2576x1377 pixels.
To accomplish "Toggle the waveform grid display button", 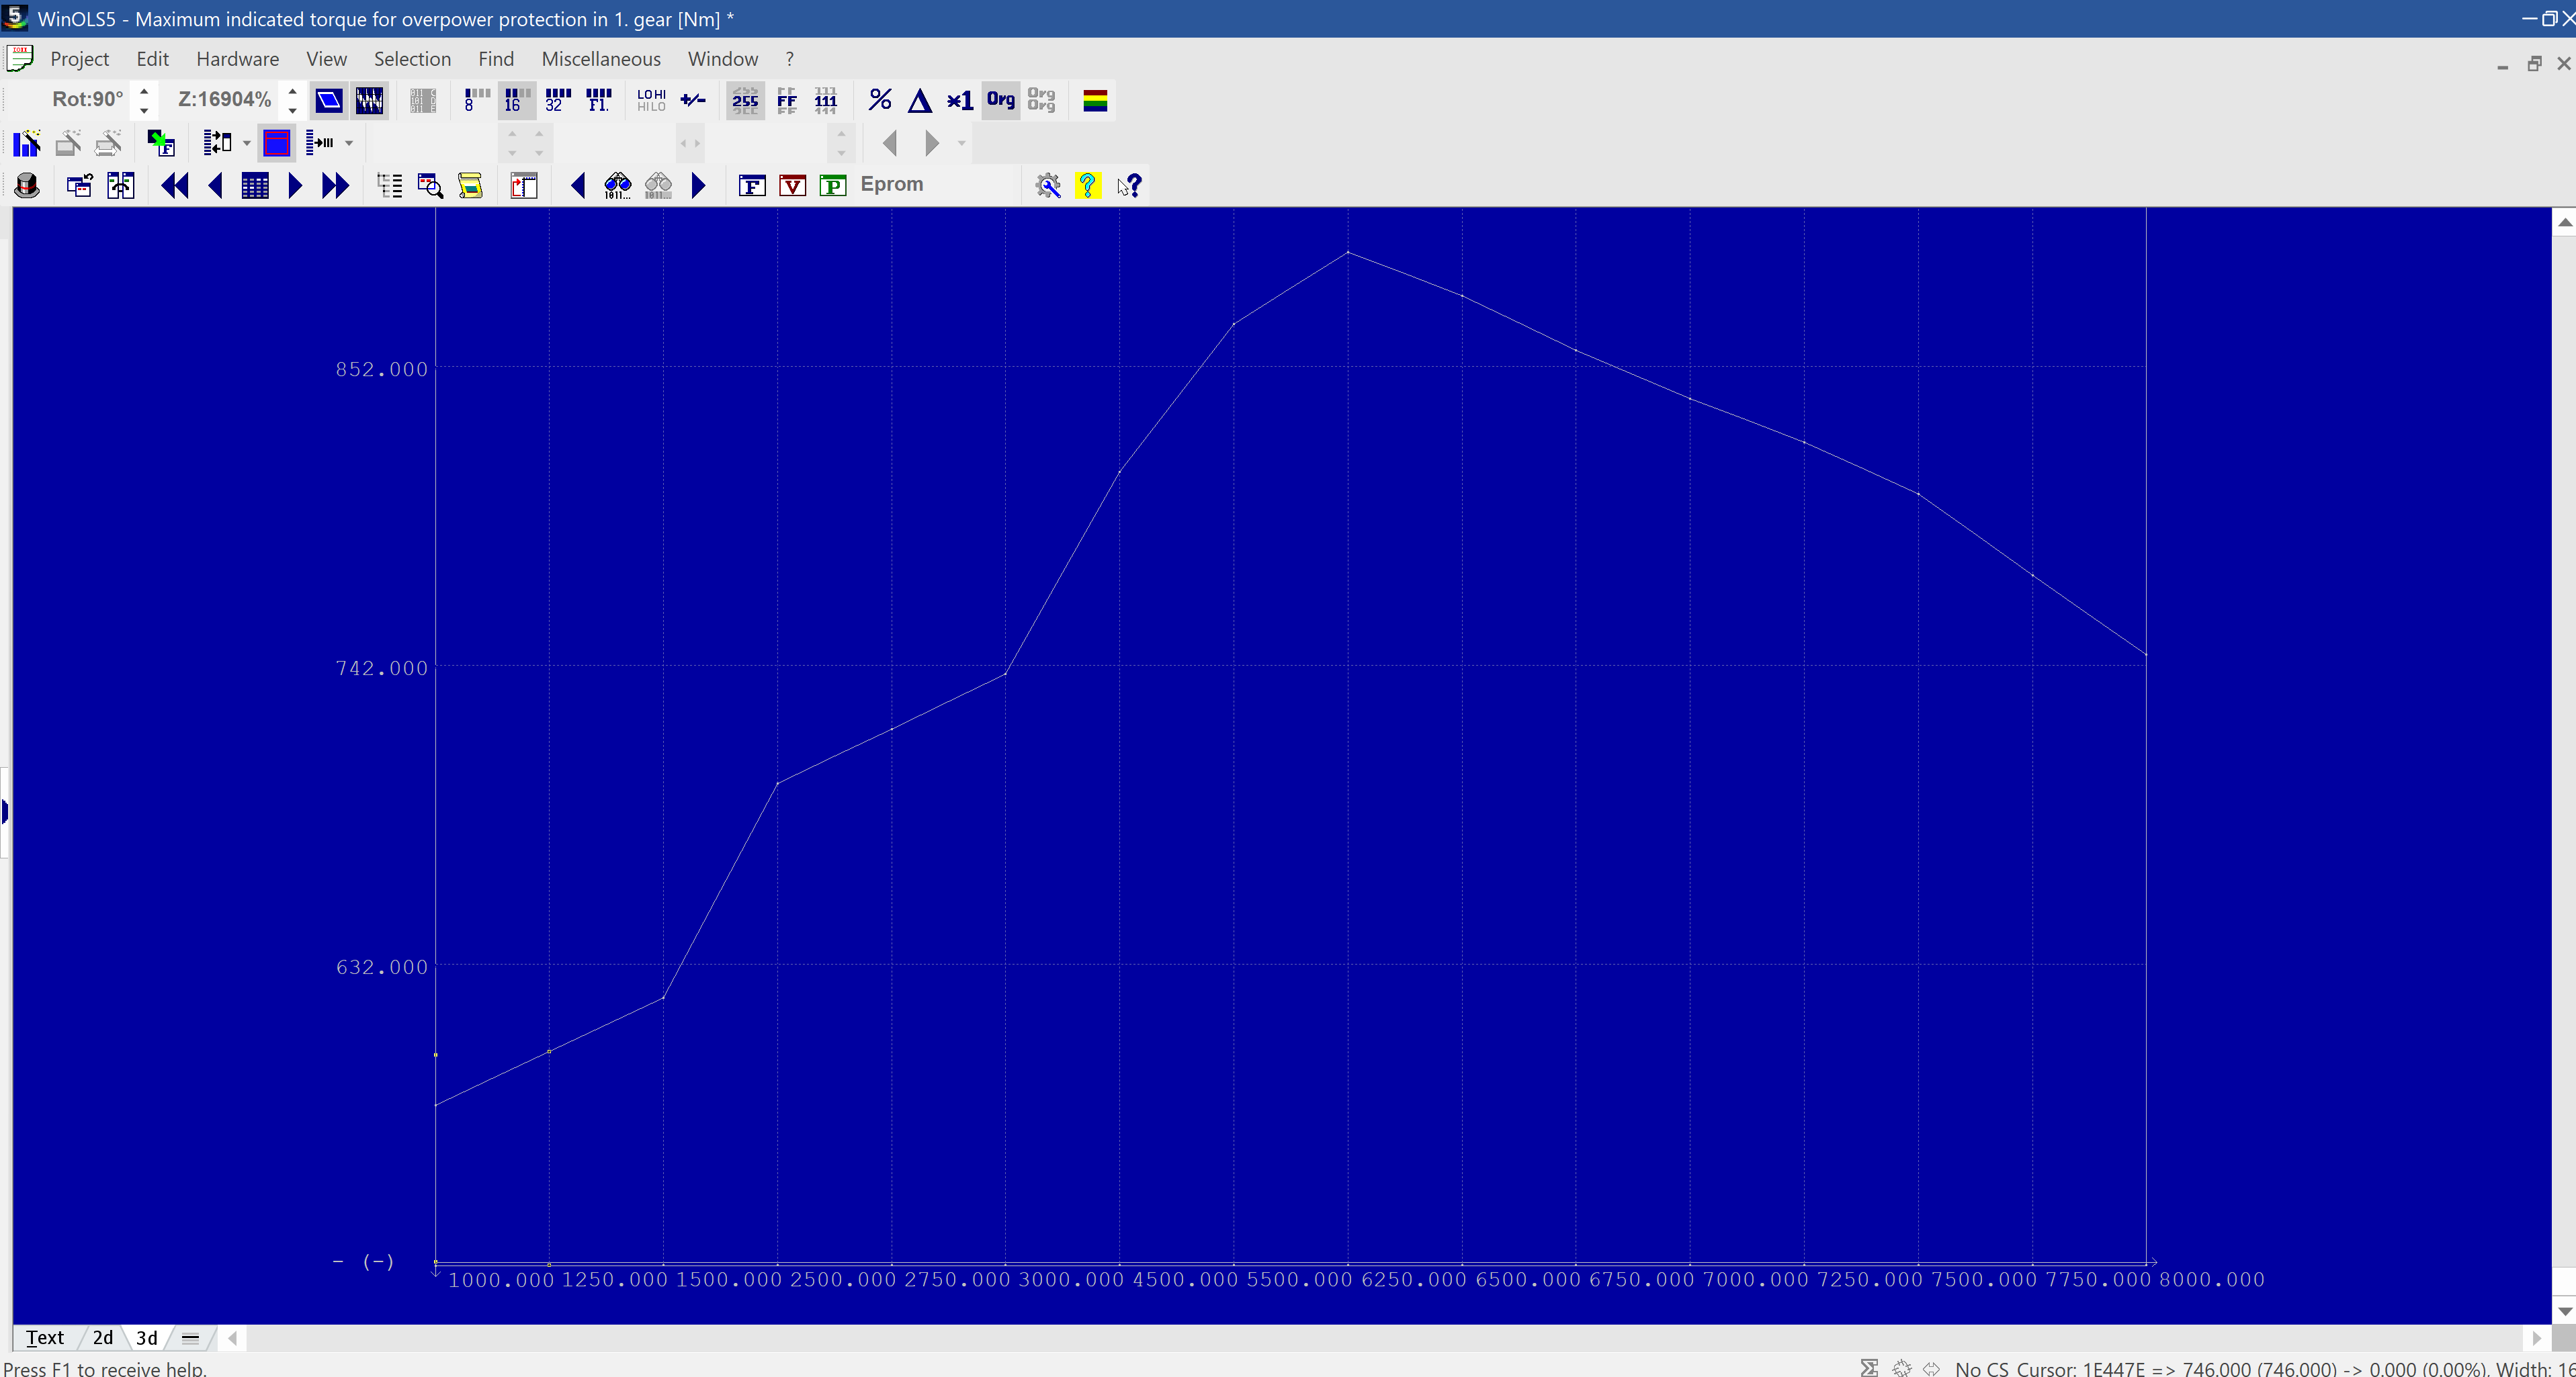I will (369, 100).
